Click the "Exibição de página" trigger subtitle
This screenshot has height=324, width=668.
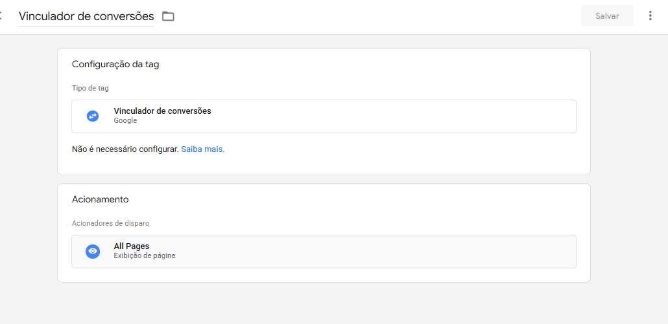[144, 255]
